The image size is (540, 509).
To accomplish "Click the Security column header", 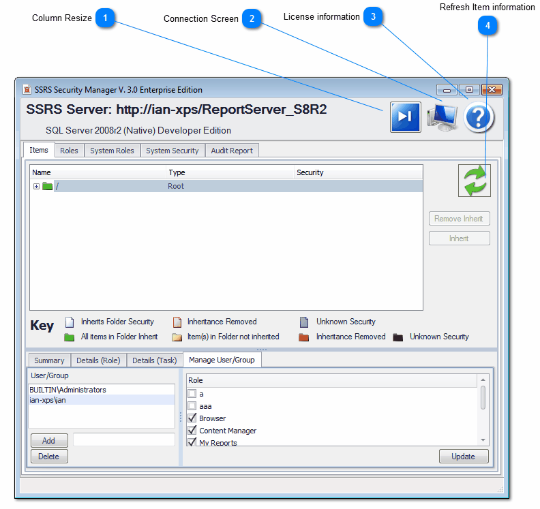I will (359, 172).
